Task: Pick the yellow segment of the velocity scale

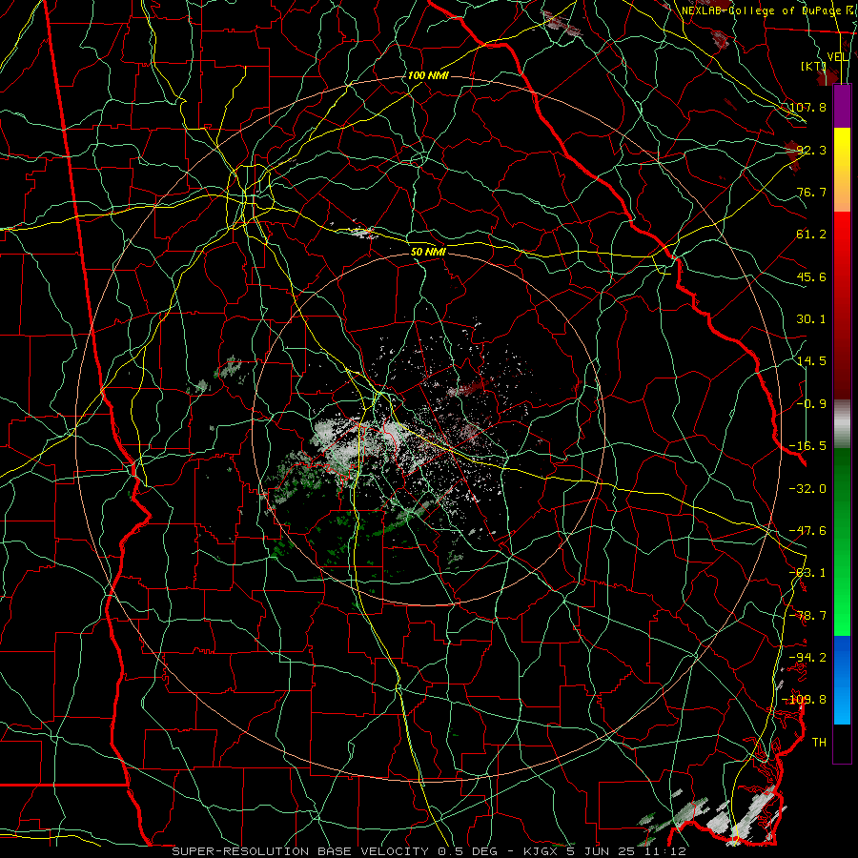Action: pyautogui.click(x=842, y=170)
